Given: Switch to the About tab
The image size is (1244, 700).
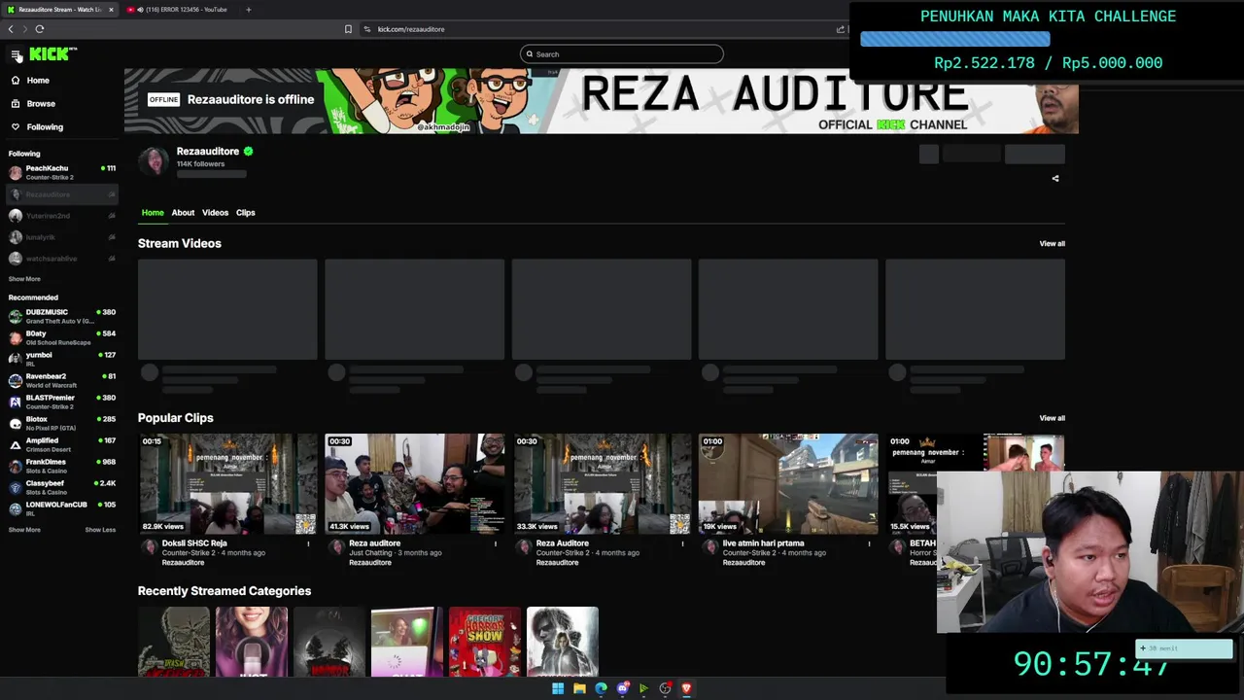Looking at the screenshot, I should tap(183, 213).
